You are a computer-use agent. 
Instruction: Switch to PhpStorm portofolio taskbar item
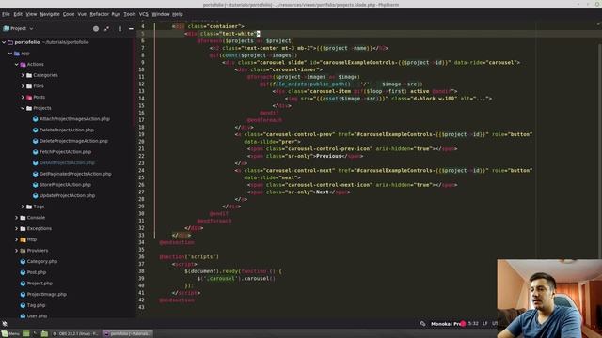point(128,334)
